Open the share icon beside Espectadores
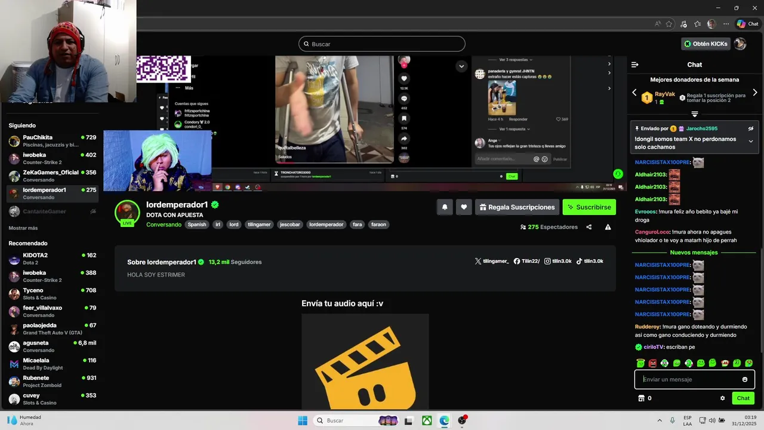This screenshot has width=764, height=430. pyautogui.click(x=589, y=227)
